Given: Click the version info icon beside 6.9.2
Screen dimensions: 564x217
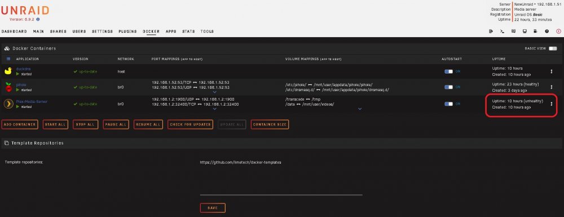Looking at the screenshot, I should tap(38, 19).
